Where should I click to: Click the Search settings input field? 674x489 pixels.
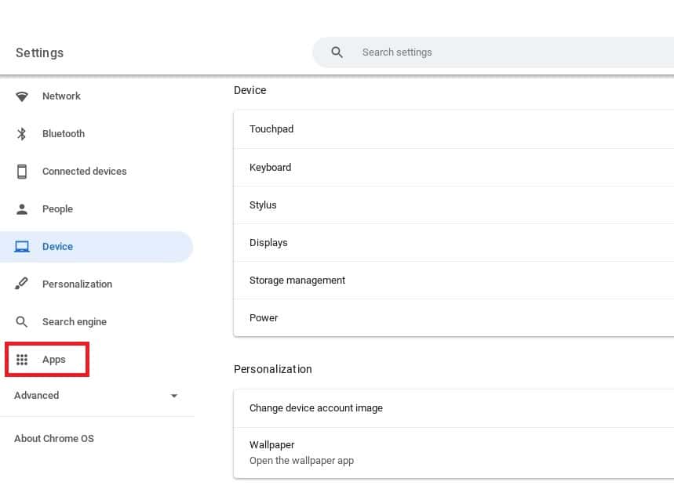pyautogui.click(x=493, y=53)
